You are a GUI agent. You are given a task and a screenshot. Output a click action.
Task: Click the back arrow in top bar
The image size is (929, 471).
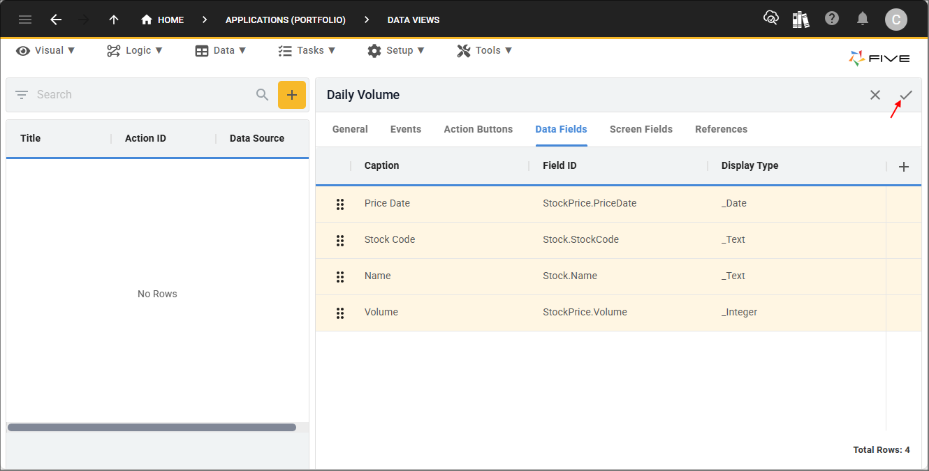point(56,20)
